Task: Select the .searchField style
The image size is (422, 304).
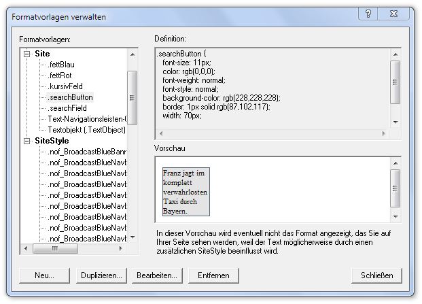Action: coord(68,108)
